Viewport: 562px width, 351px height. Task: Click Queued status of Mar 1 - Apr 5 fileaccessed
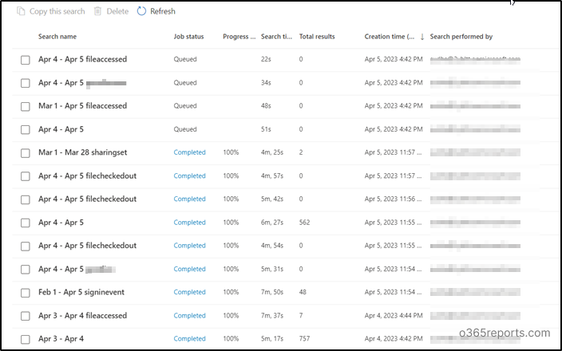pyautogui.click(x=185, y=105)
